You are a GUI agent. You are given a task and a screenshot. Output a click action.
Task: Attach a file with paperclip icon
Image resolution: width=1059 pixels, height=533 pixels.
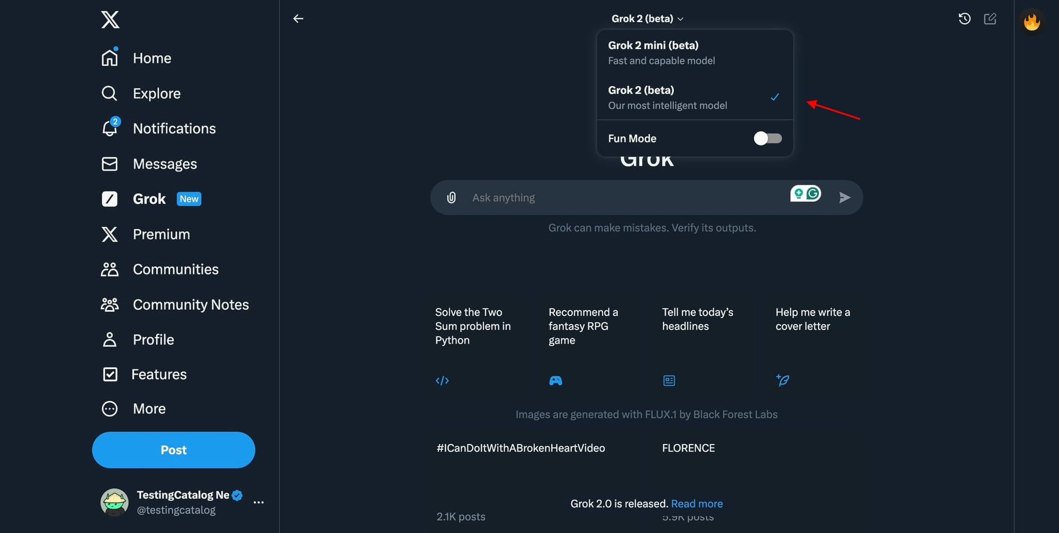(x=451, y=197)
